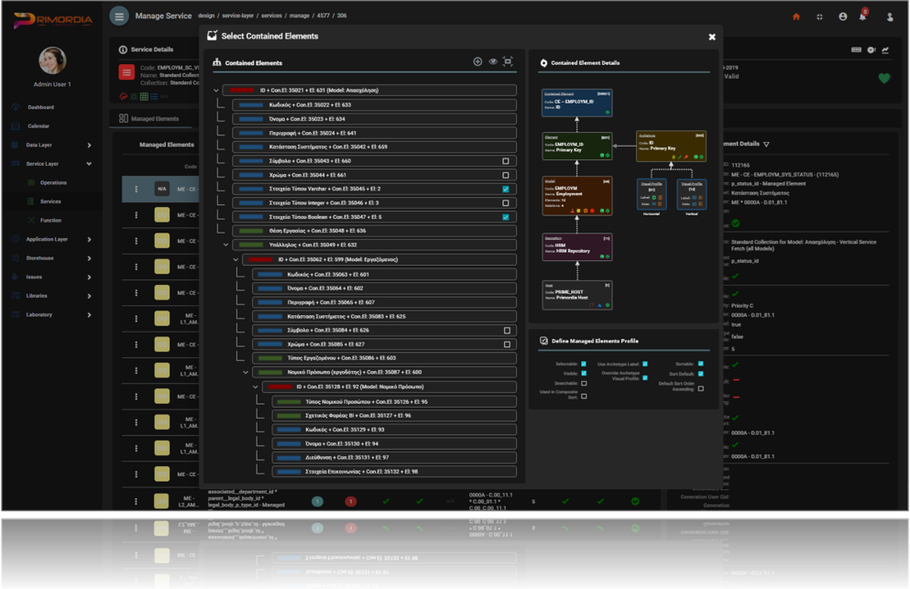Viewport: 910px width, 589px height.
Task: Uncheck the Στοιχείο Τύπου Varchar checkbox
Action: point(506,190)
